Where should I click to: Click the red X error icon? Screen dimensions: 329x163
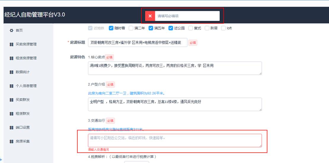pyautogui.click(x=150, y=16)
